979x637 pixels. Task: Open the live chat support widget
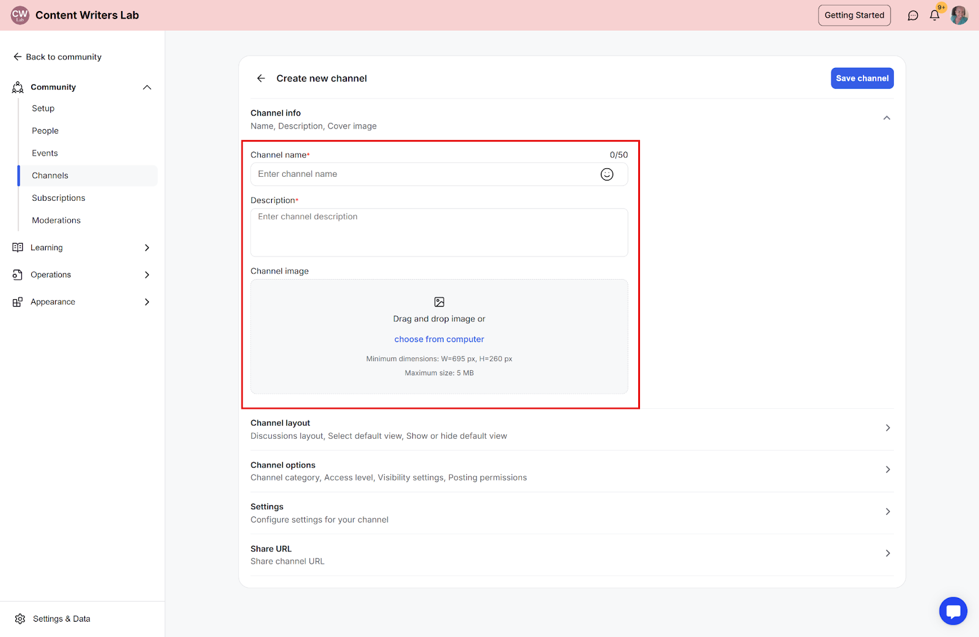pos(953,611)
